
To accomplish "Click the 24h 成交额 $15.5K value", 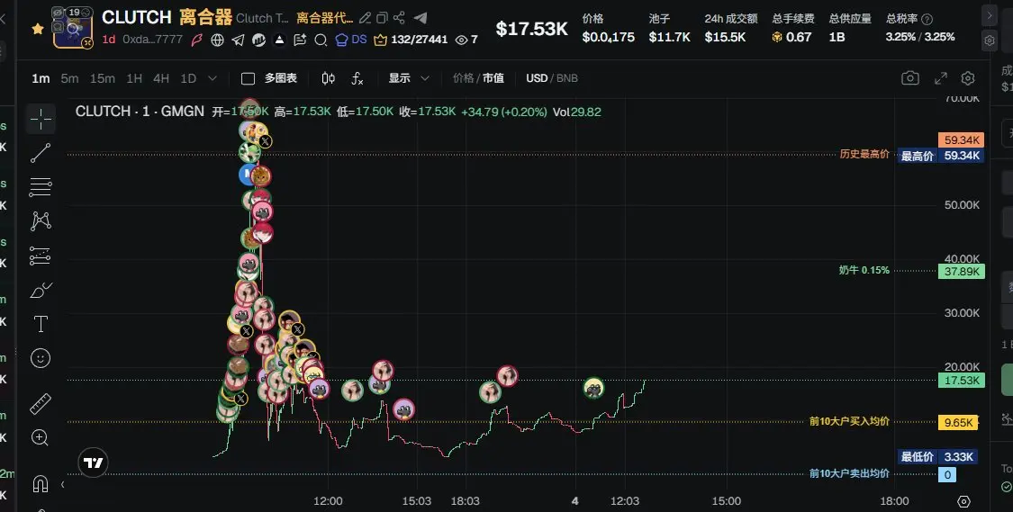I will coord(725,38).
